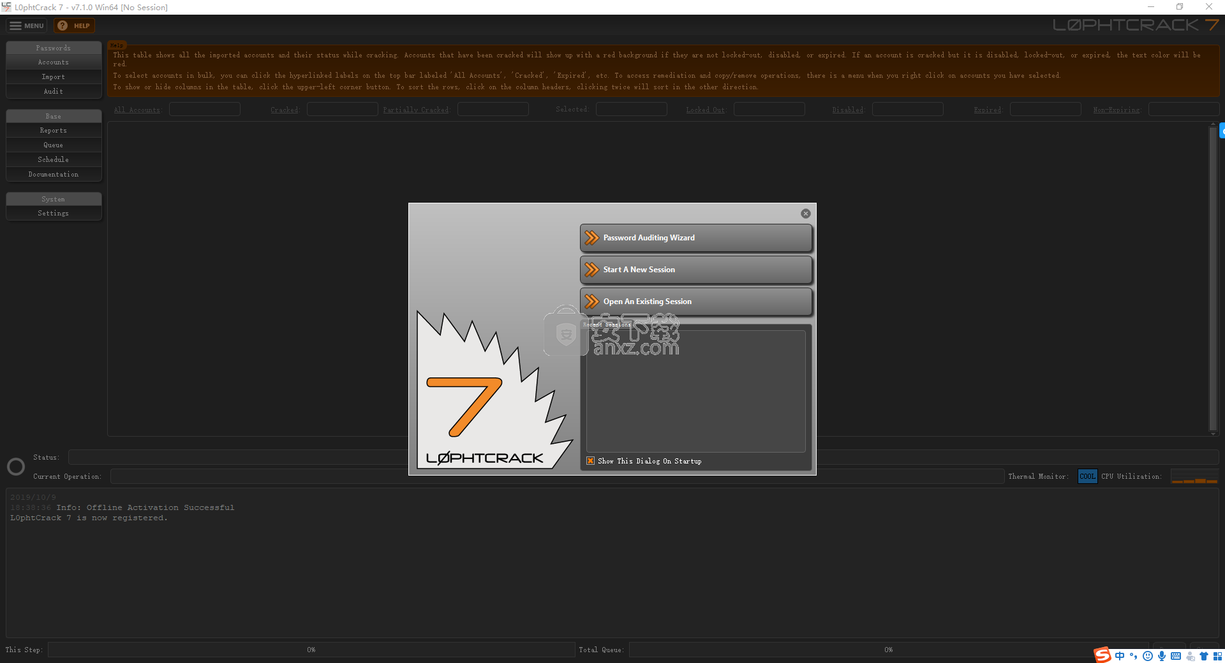Open the Schedule page

click(54, 160)
